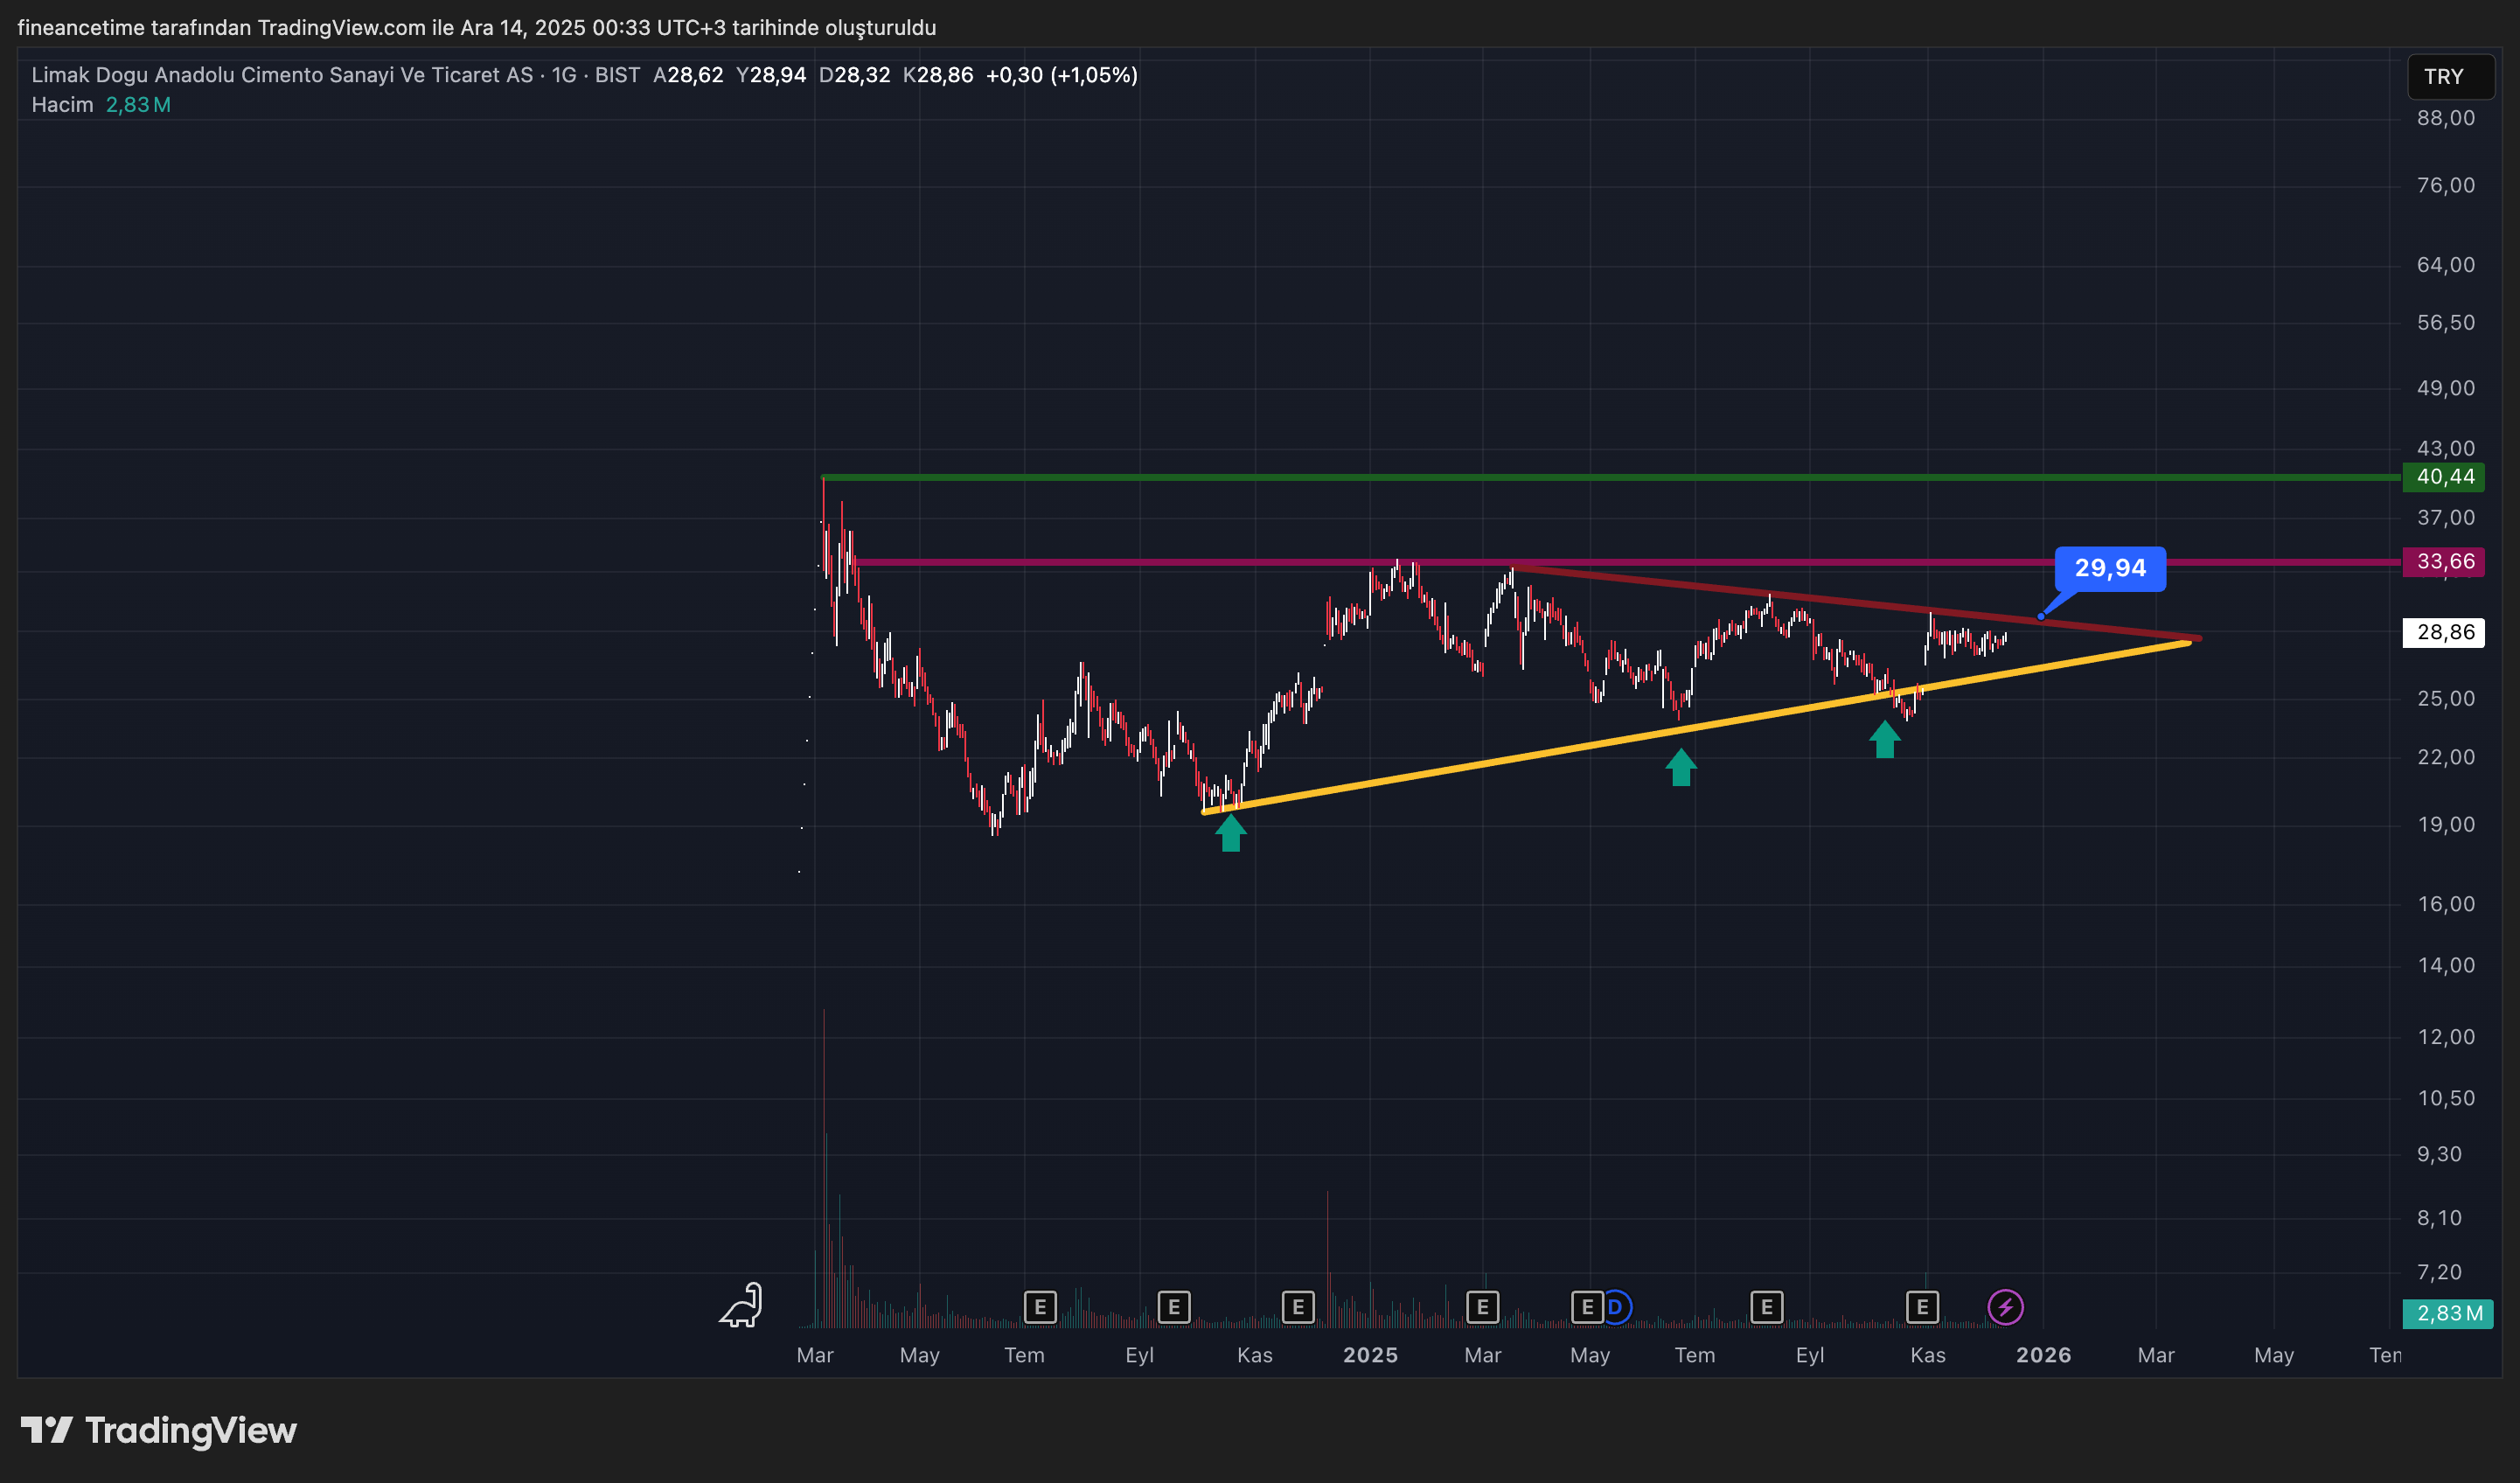This screenshot has height=1483, width=2520.
Task: Open the TradingView logo link
Action: [160, 1430]
